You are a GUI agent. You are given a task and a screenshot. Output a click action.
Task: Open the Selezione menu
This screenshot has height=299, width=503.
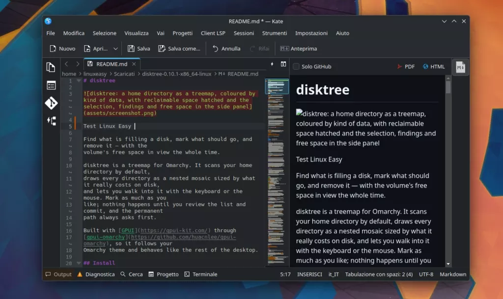click(x=105, y=33)
